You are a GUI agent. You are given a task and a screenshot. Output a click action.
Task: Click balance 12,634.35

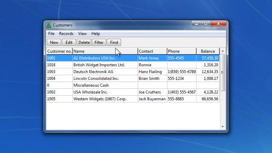point(208,72)
